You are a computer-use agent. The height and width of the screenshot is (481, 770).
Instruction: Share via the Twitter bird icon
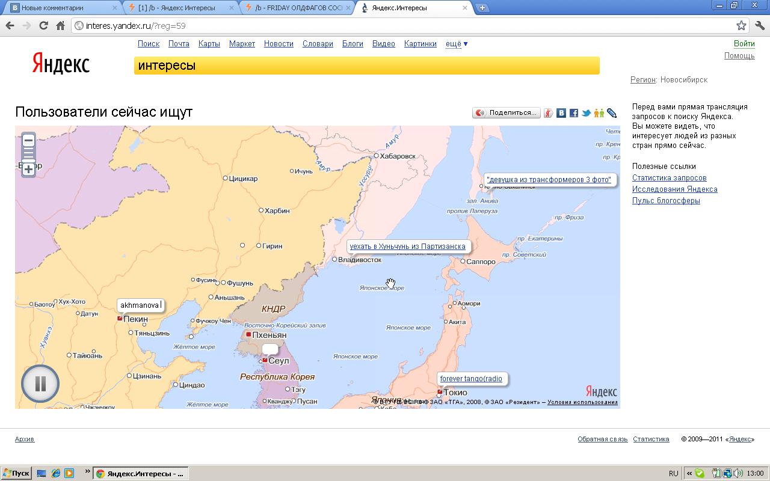point(586,113)
